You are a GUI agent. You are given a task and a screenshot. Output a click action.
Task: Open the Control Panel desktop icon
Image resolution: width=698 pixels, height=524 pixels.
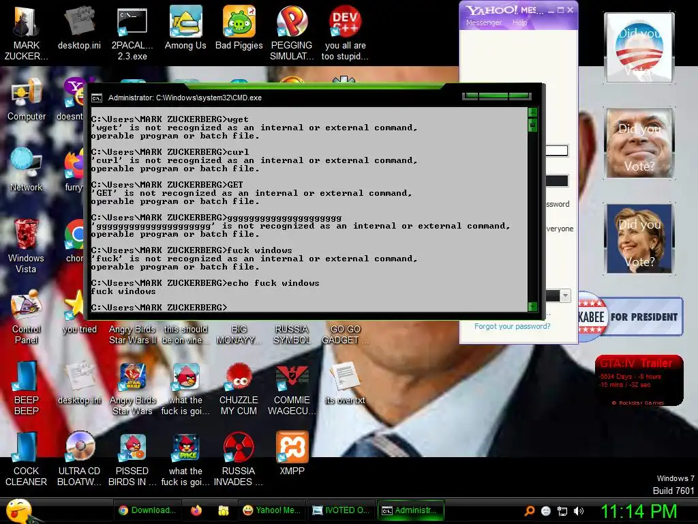click(x=27, y=306)
